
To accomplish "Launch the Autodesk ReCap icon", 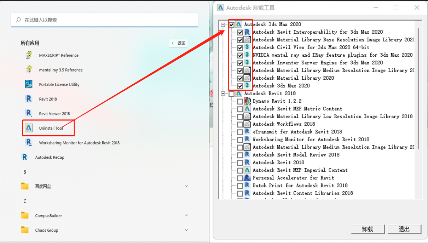I will 24,157.
